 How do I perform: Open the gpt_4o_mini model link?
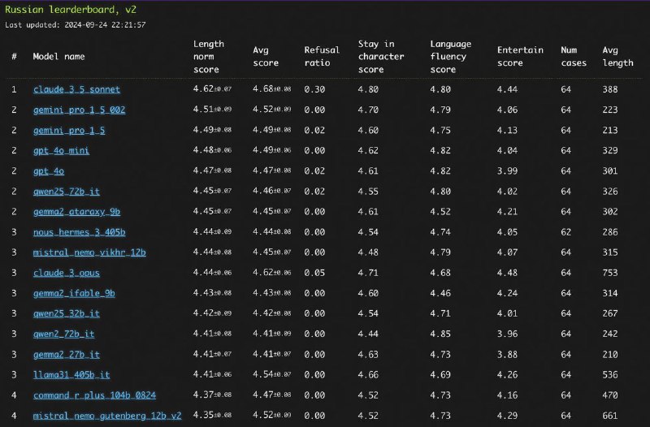(61, 150)
